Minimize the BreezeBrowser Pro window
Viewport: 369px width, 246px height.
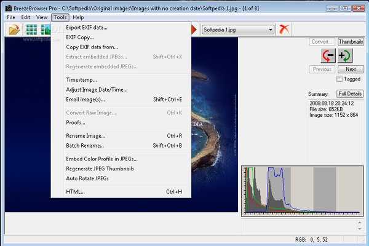332,9
